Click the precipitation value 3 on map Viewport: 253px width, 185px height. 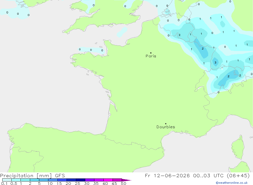pyautogui.click(x=215, y=63)
